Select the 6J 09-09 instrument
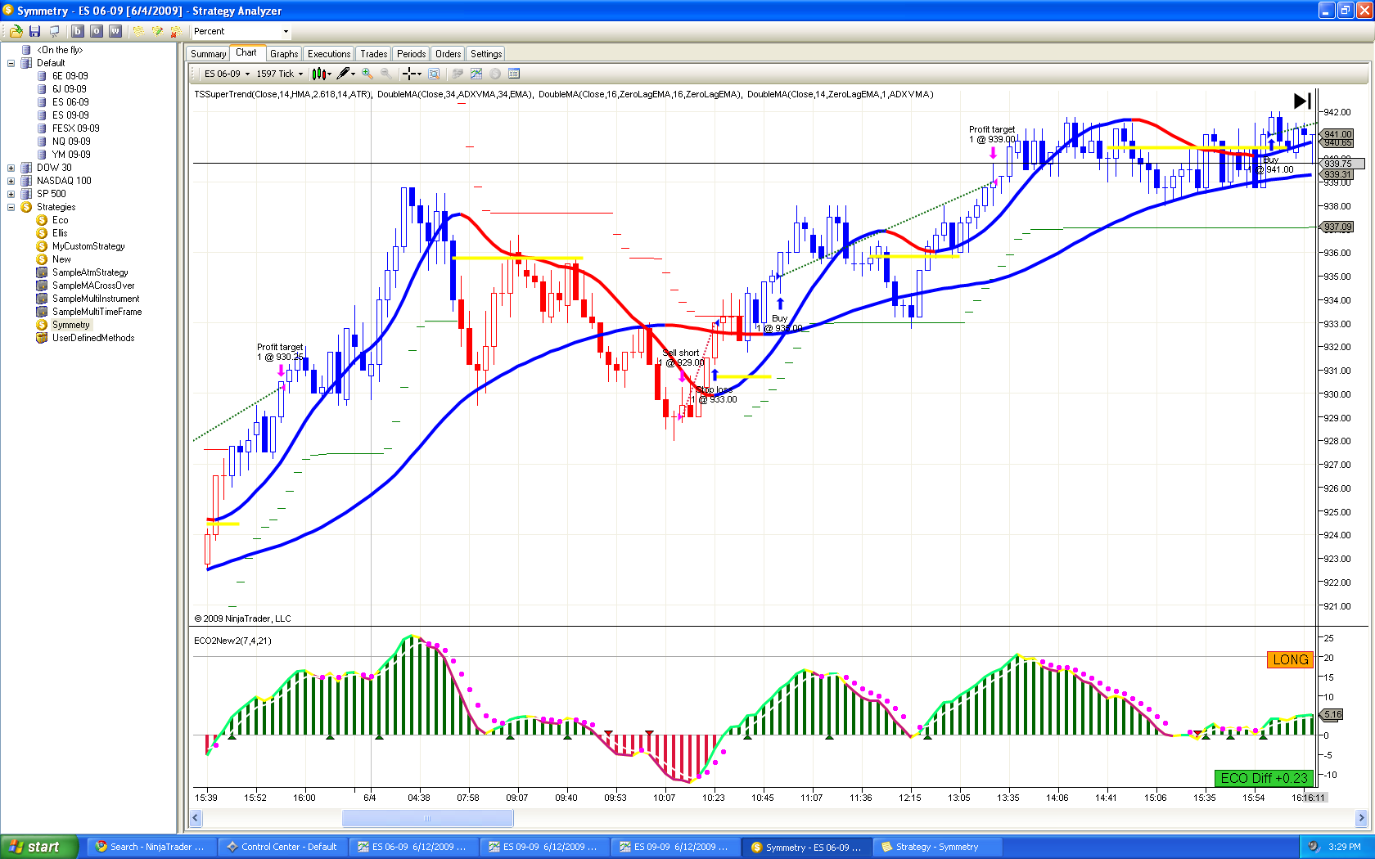This screenshot has height=859, width=1375. 69,89
